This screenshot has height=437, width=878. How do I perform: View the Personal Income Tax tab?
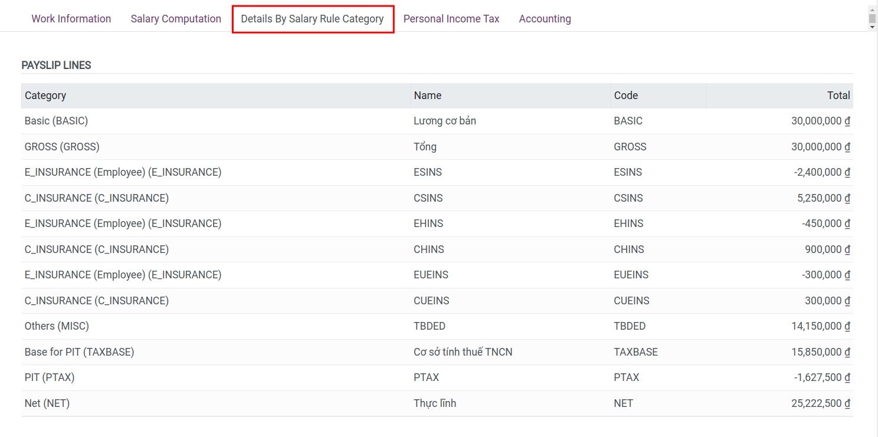(x=451, y=18)
